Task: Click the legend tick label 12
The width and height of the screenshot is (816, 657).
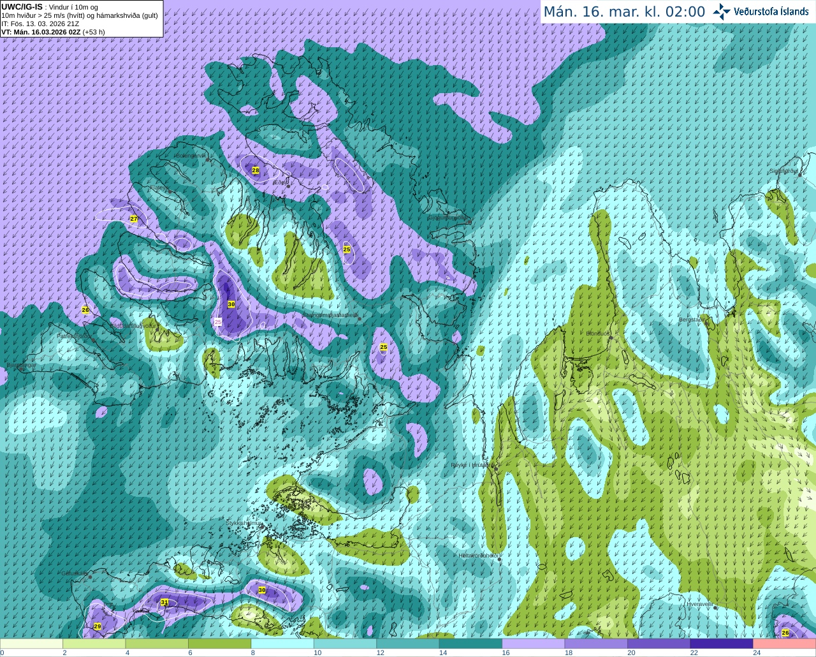Action: coord(380,653)
